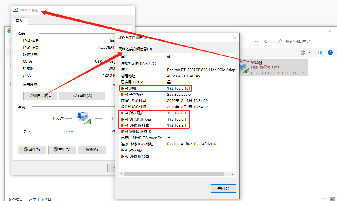The width and height of the screenshot is (337, 201).
Task: Click the 属性(P) properties button
Action: pyautogui.click(x=33, y=149)
